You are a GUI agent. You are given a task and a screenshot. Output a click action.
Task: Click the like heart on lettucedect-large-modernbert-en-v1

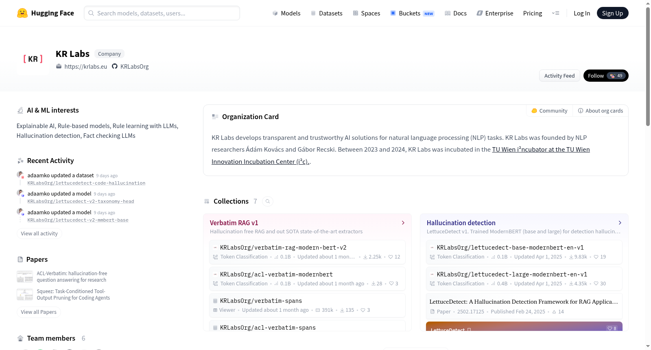[596, 284]
